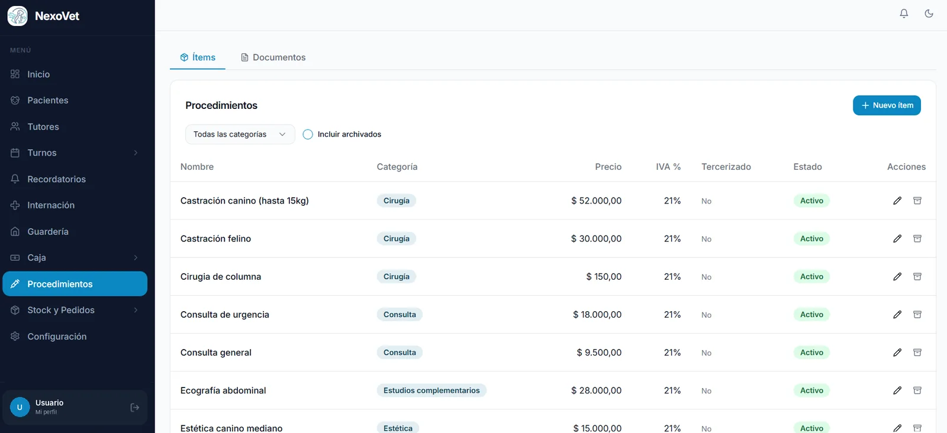Log out using the sidebar exit icon

[134, 407]
